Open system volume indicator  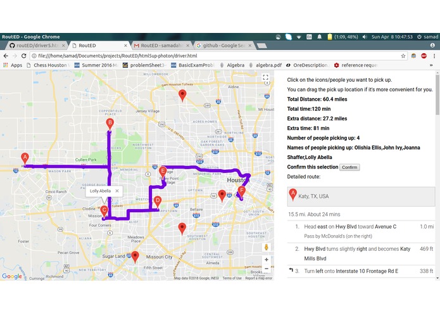click(365, 37)
